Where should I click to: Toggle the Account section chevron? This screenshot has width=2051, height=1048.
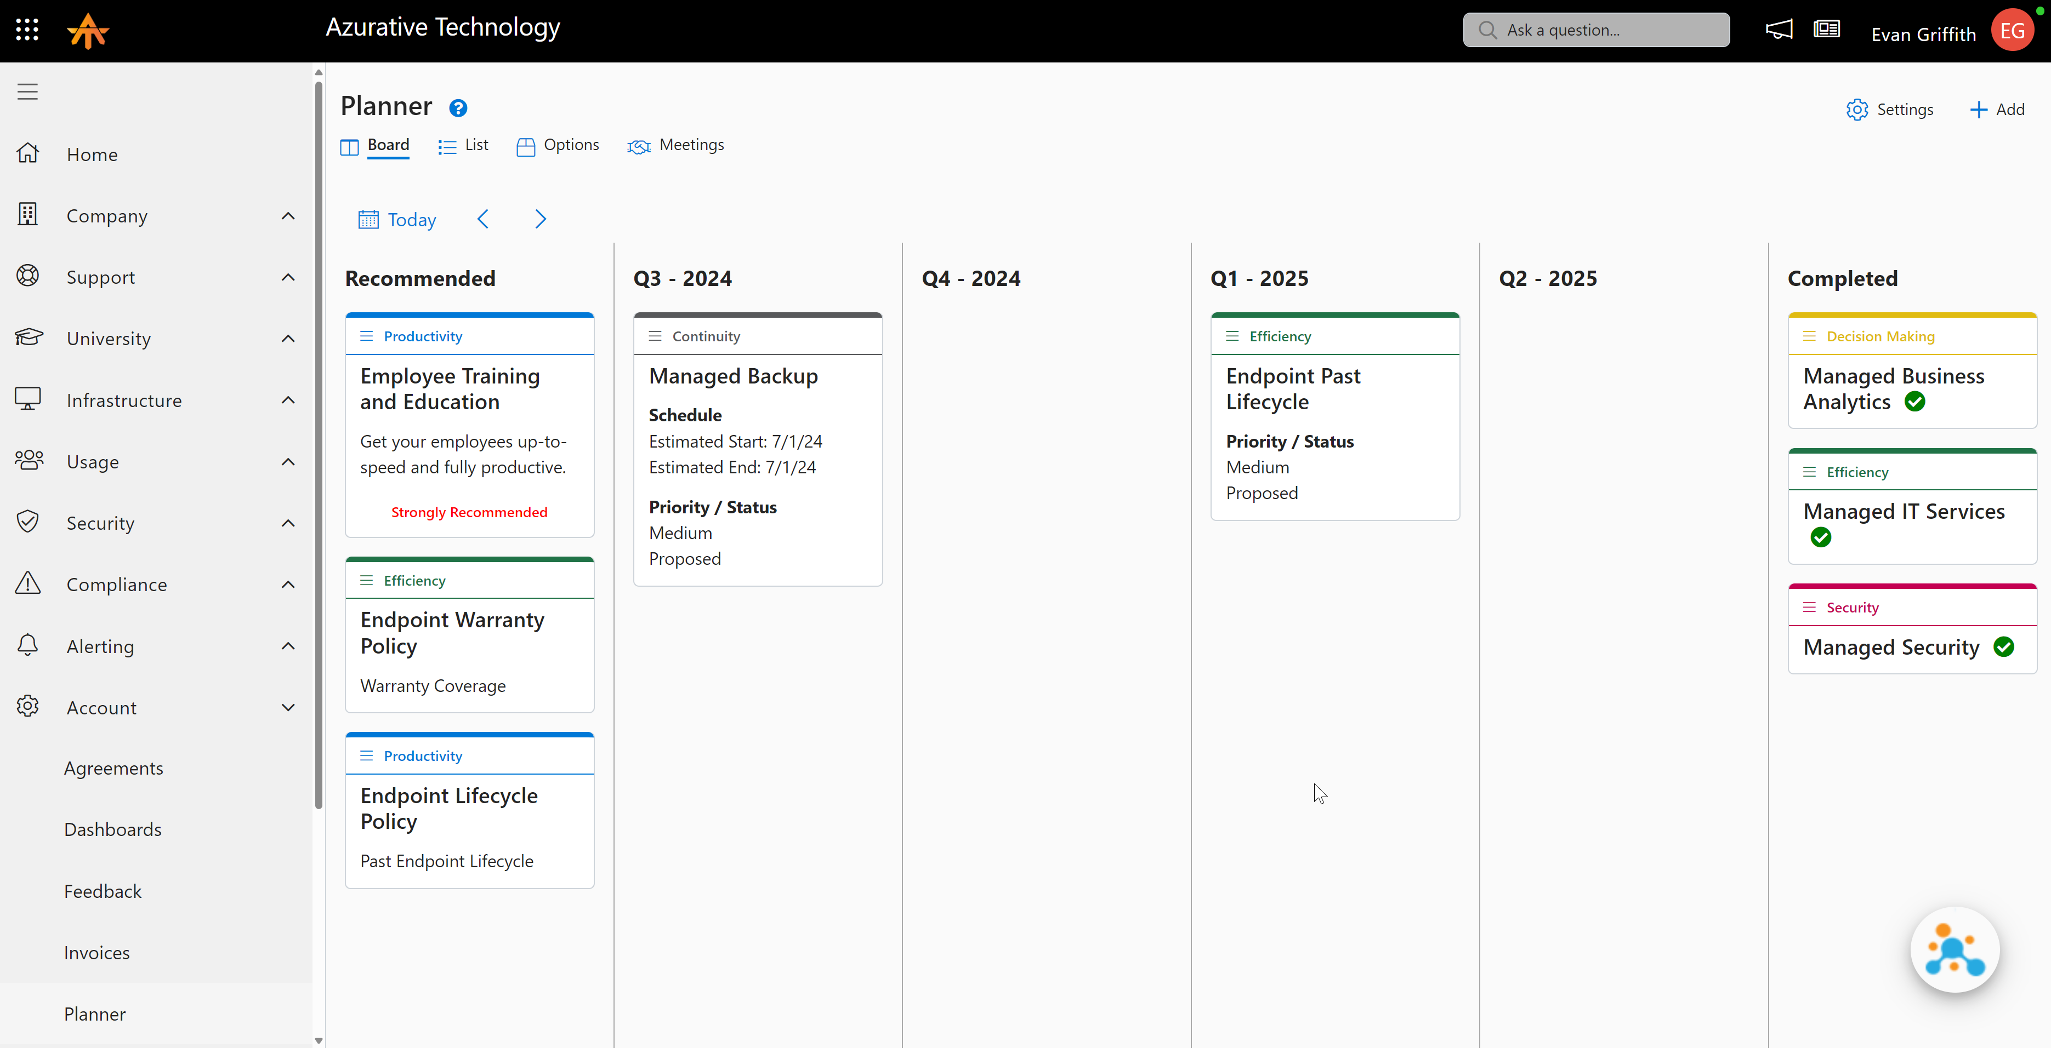(x=288, y=707)
